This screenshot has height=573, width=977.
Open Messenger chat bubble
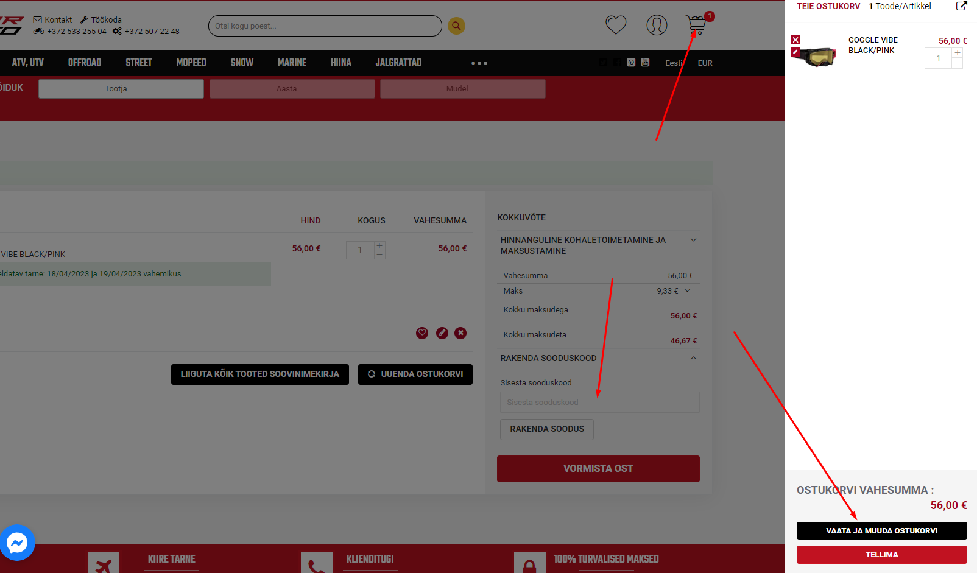(18, 542)
